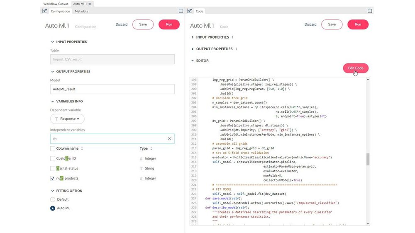Click Save in Configuration panel
This screenshot has height=233, width=415.
[x=143, y=24]
